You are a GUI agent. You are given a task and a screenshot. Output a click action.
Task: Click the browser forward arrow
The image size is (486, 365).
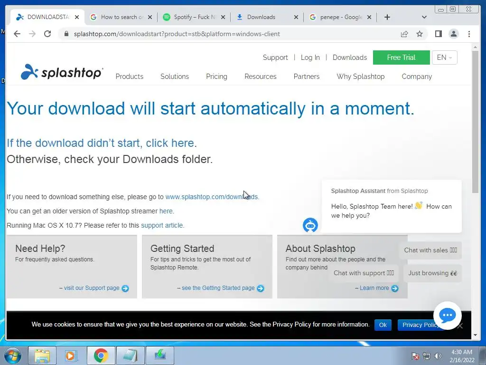tap(32, 34)
